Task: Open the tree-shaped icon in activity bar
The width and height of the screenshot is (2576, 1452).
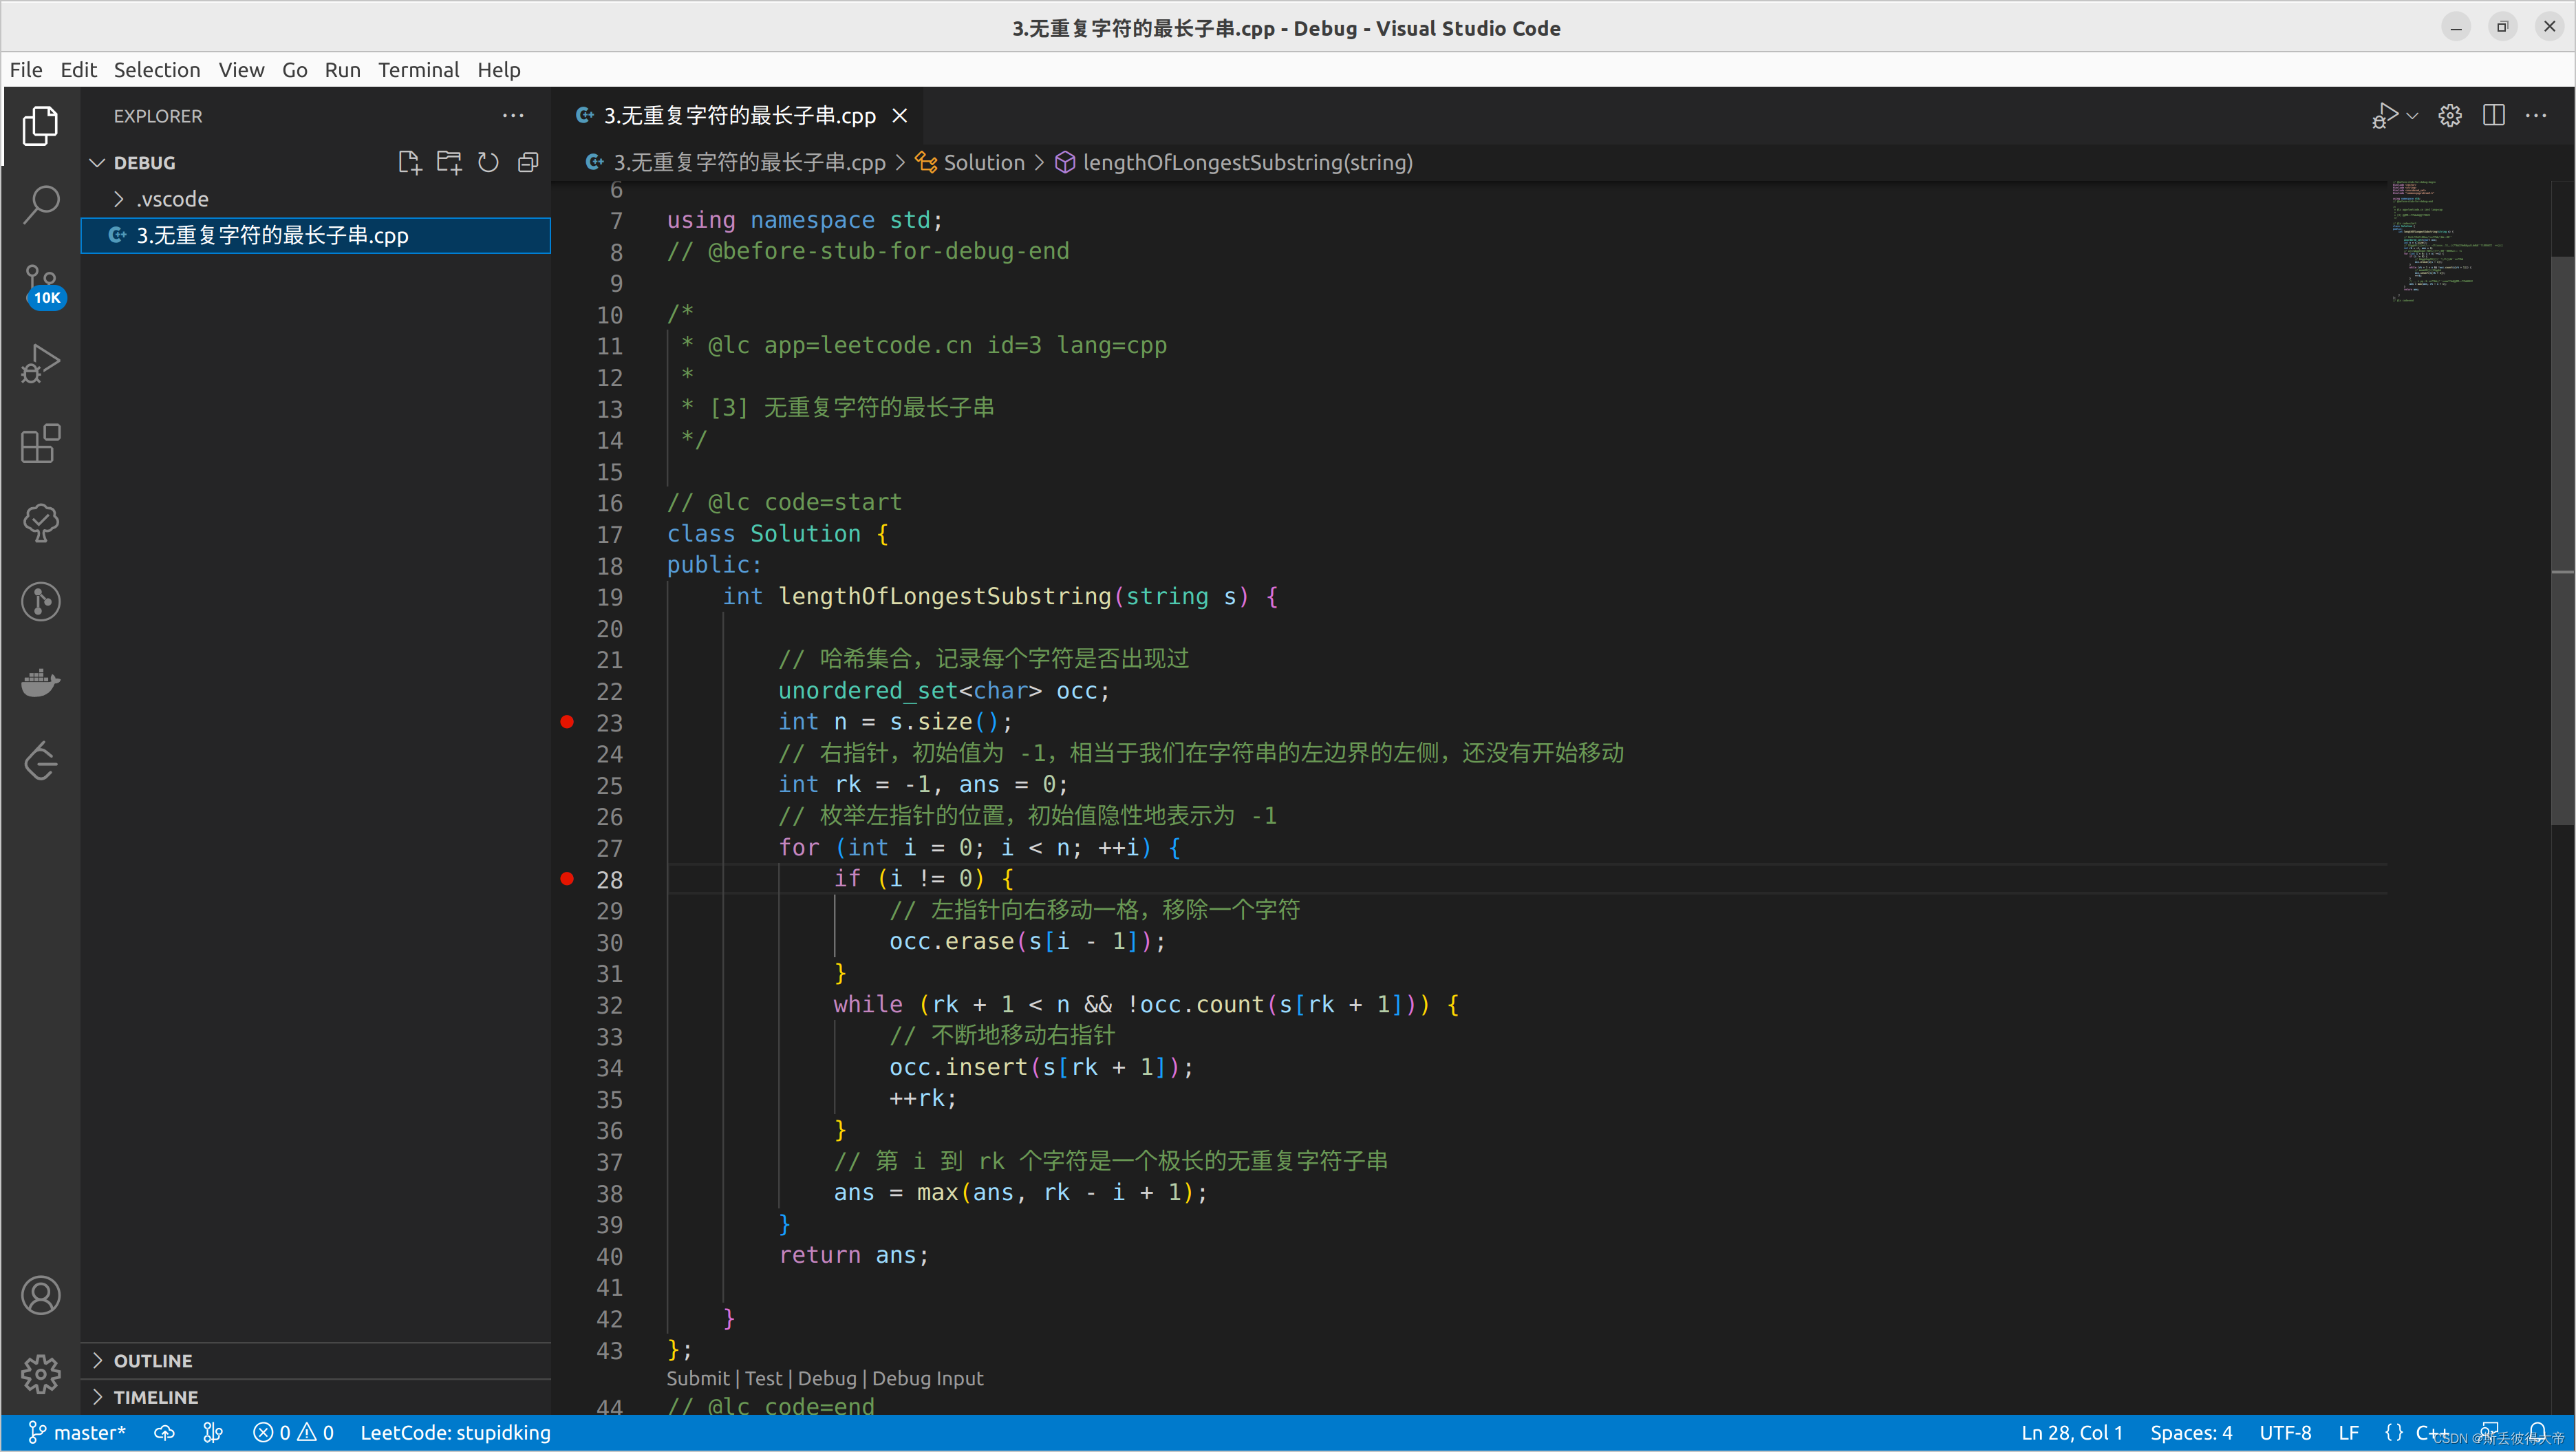Action: coord(40,523)
